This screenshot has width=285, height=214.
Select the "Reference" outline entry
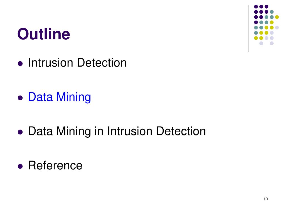(x=55, y=166)
